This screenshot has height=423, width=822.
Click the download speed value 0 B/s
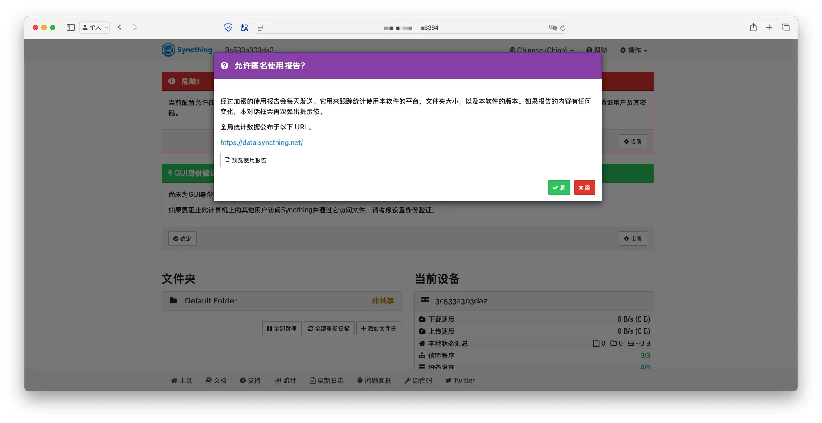click(634, 319)
